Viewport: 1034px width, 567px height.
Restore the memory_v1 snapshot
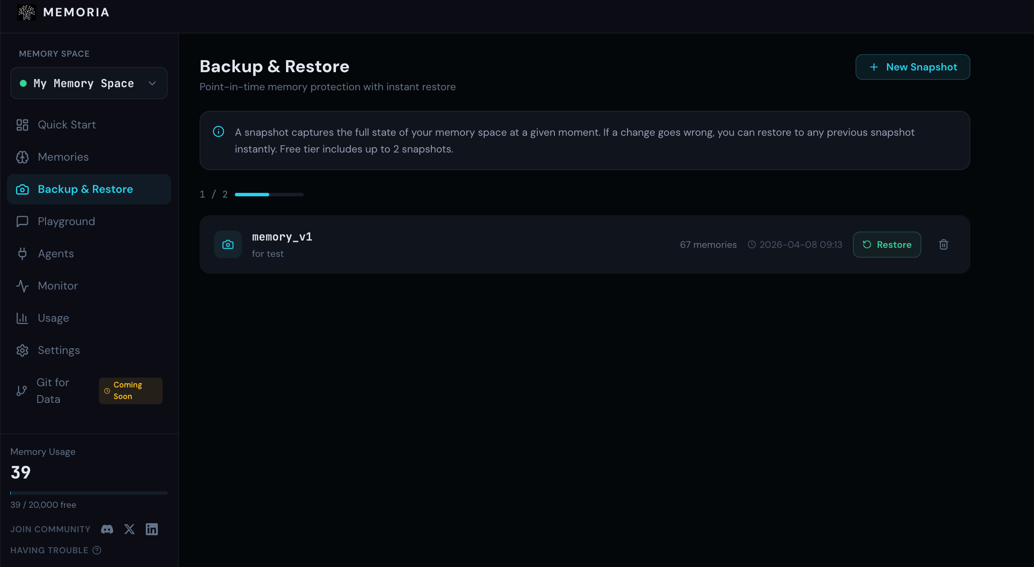tap(886, 244)
